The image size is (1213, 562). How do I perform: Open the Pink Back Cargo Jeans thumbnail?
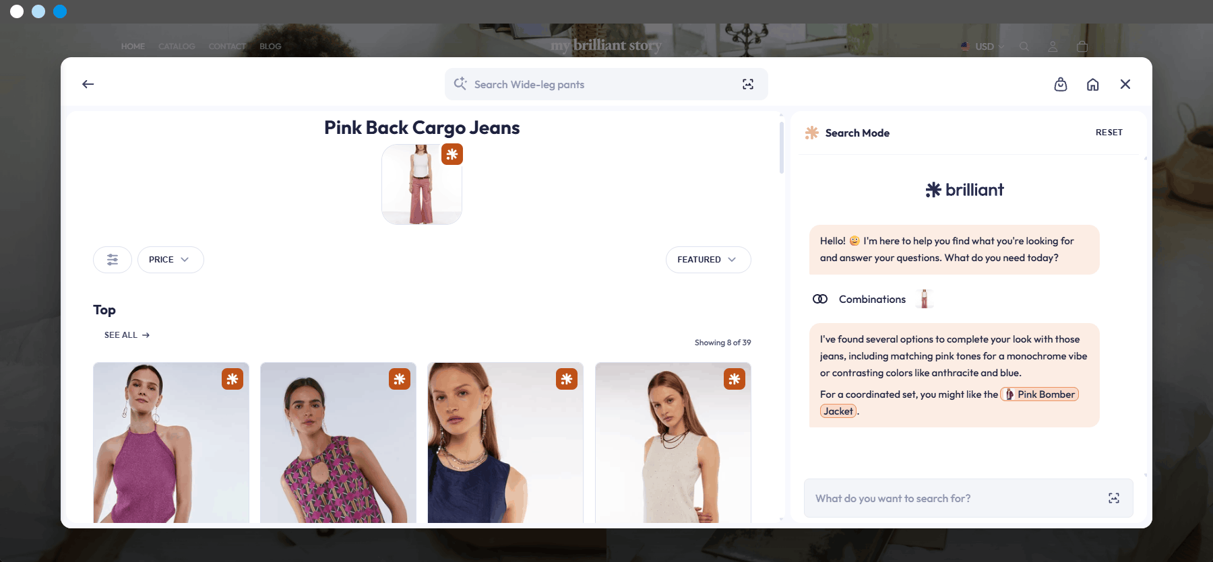point(422,184)
